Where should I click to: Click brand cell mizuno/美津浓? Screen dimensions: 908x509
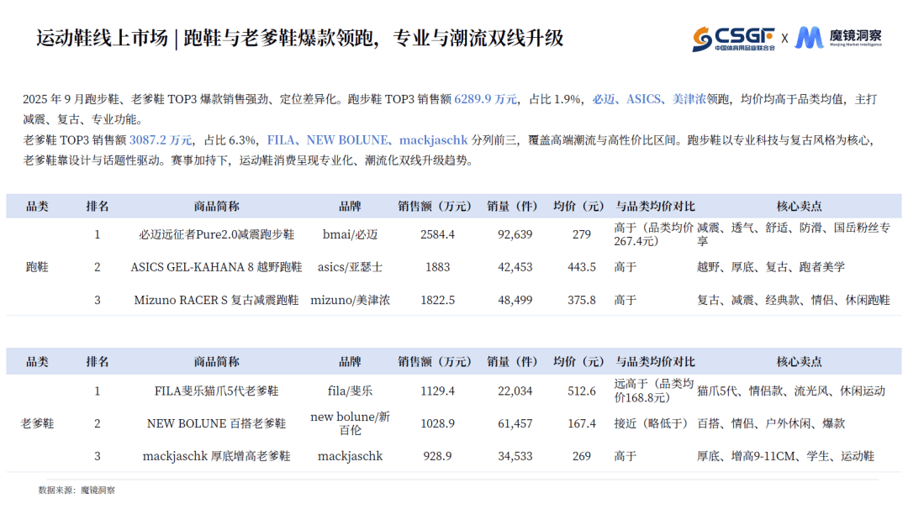coord(350,300)
